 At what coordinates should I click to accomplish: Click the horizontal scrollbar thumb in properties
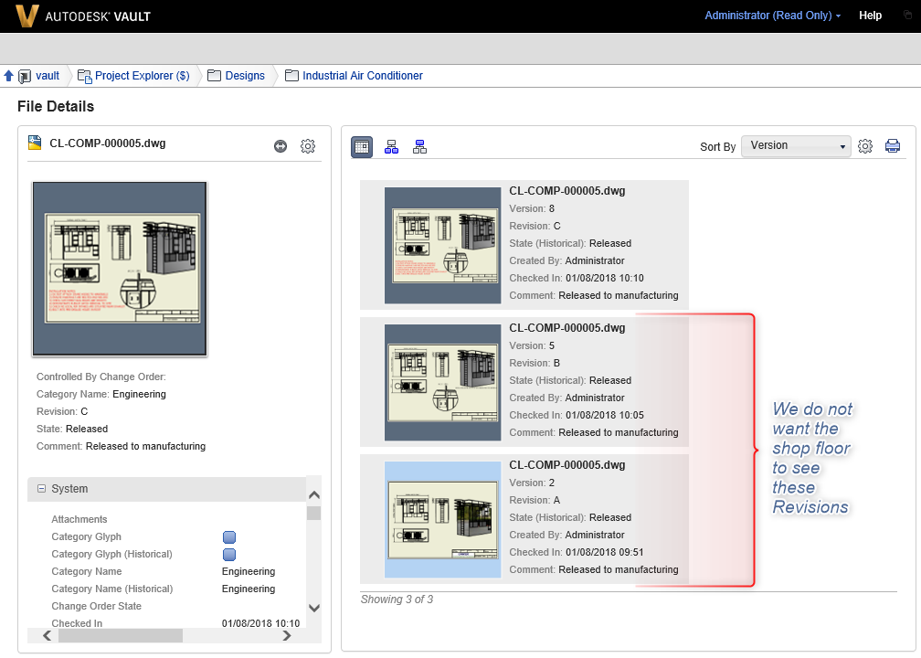pyautogui.click(x=121, y=636)
